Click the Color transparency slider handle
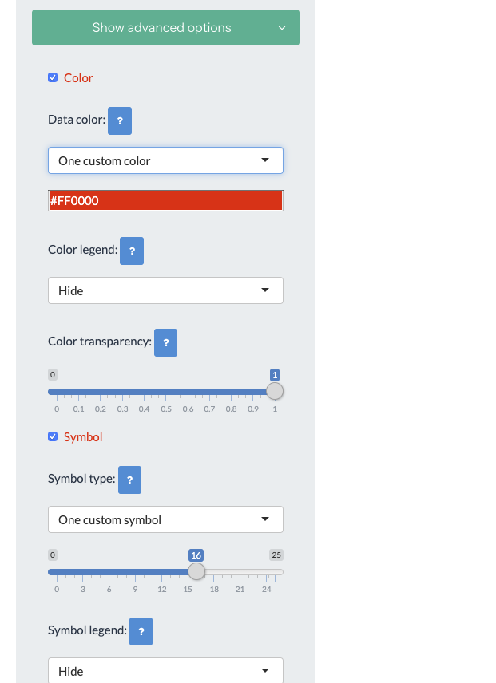The image size is (496, 683). tap(275, 391)
